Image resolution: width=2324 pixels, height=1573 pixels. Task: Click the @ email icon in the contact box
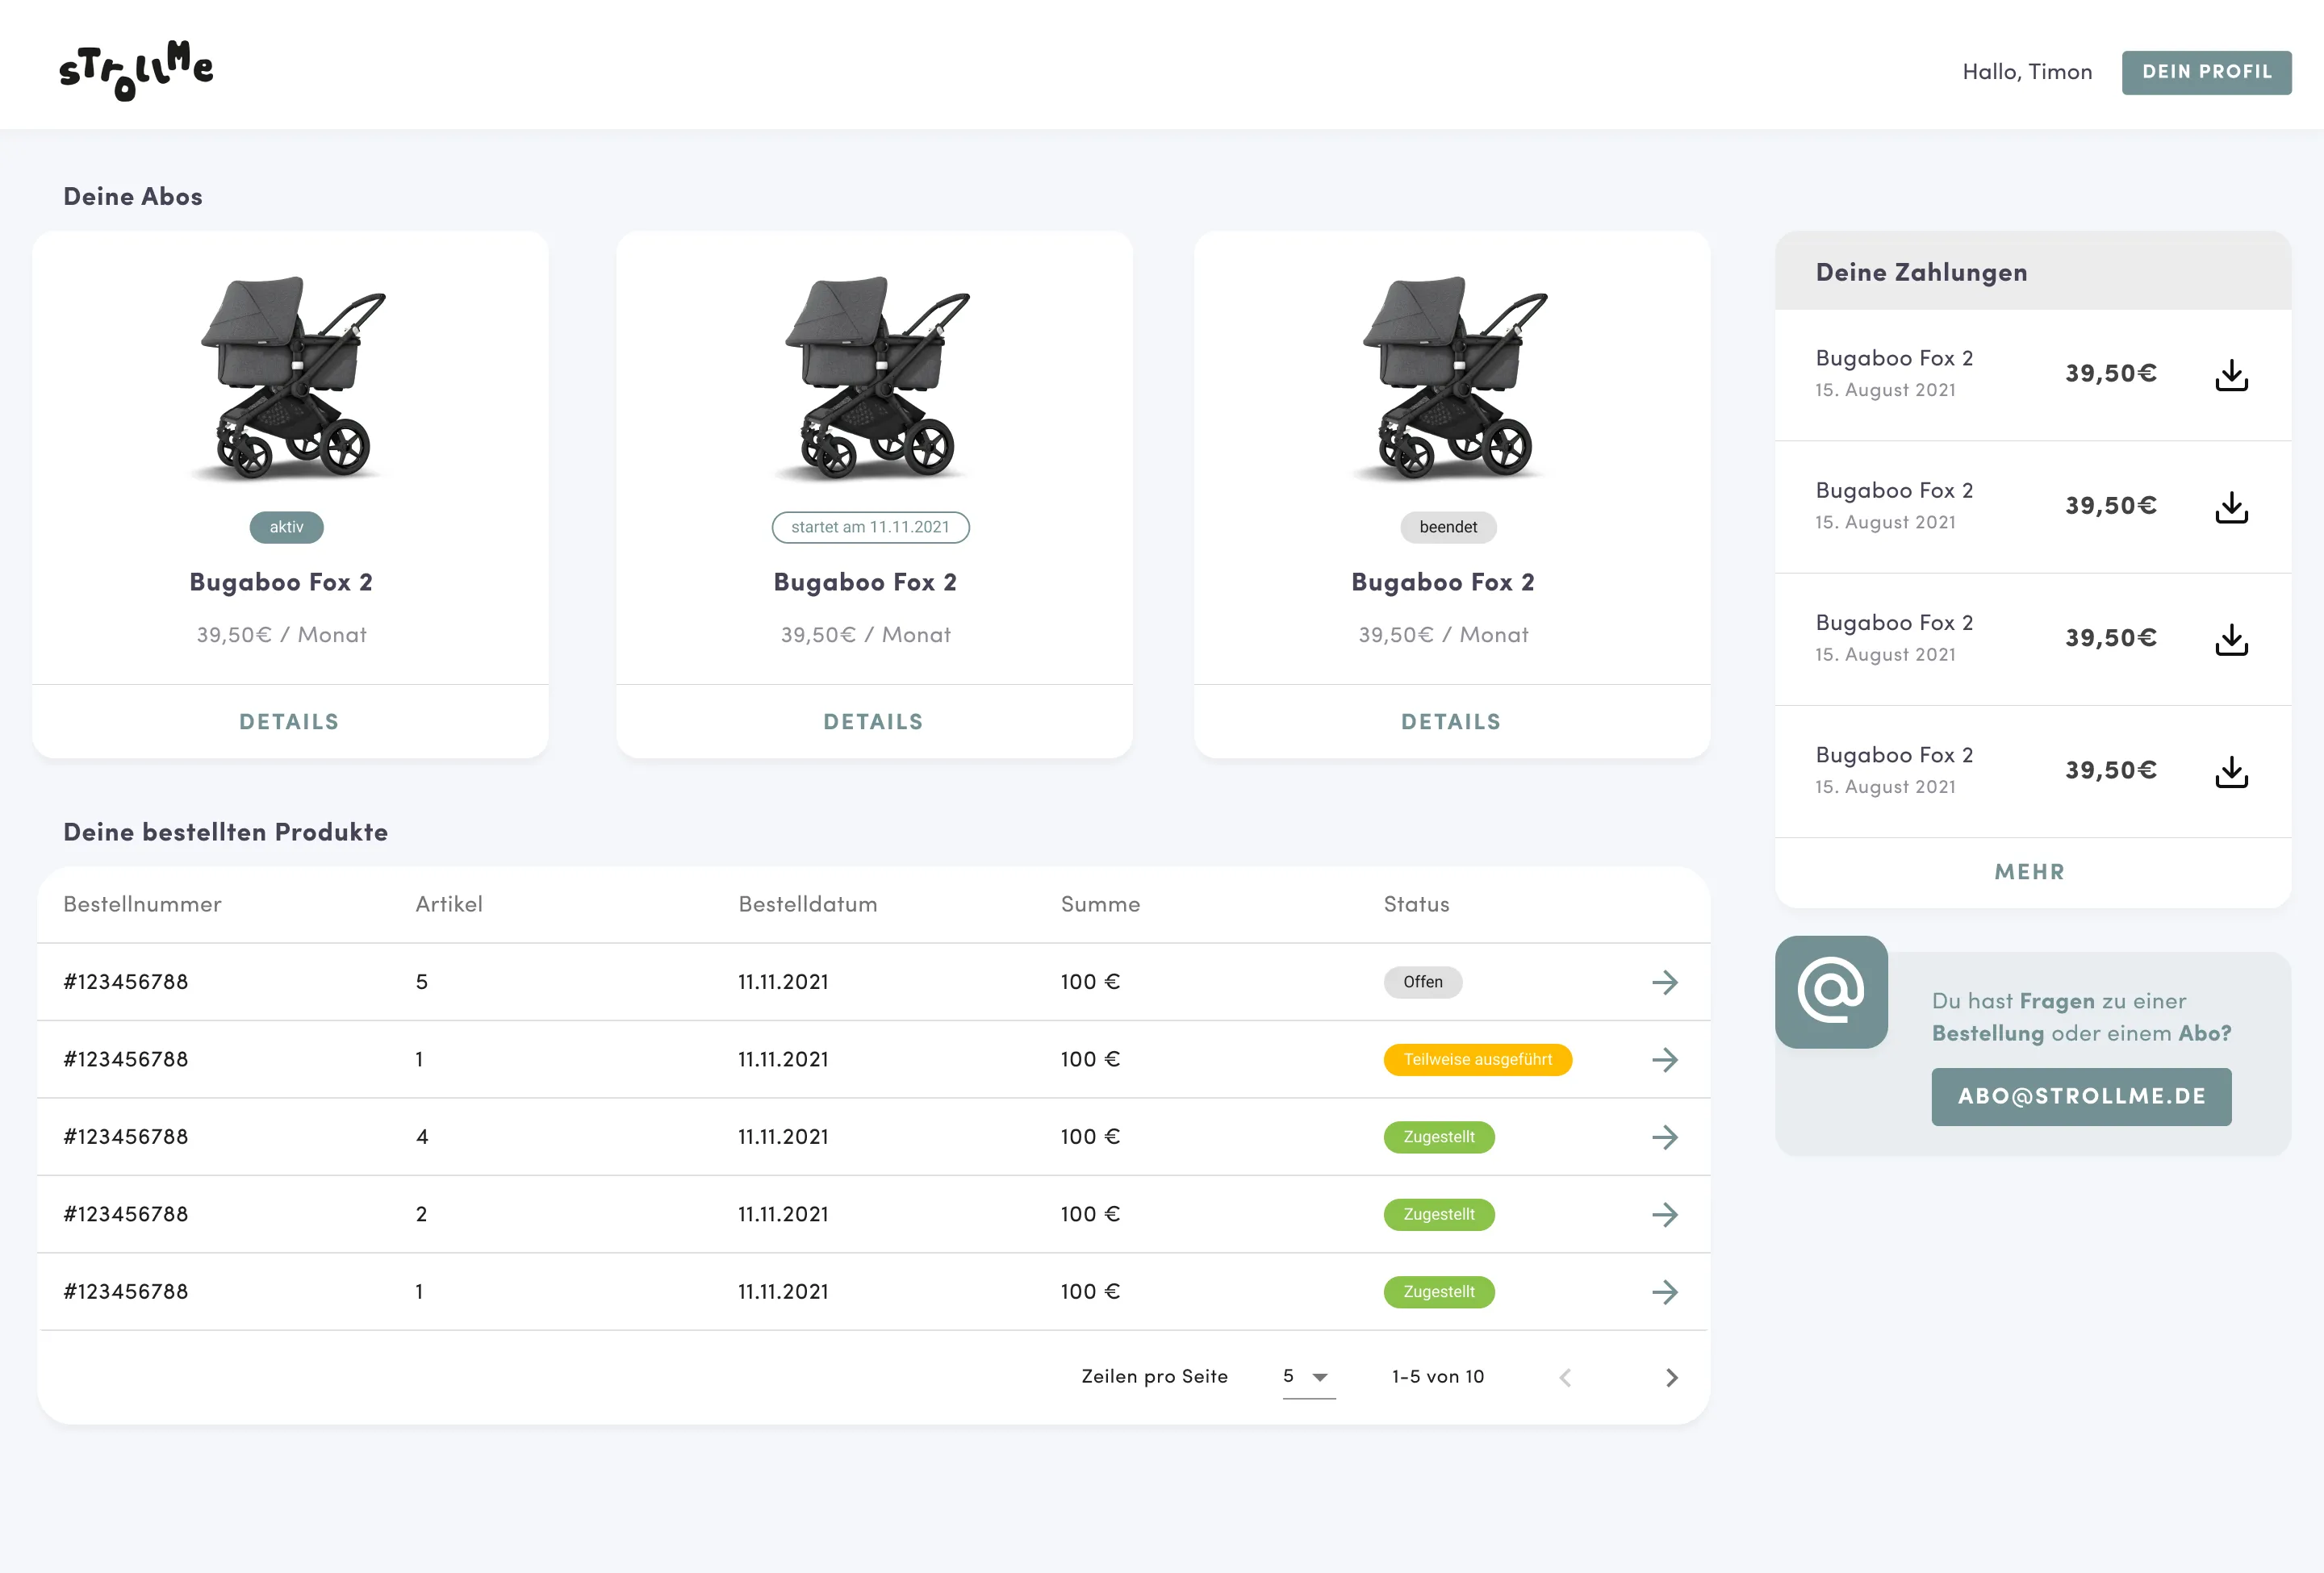point(1831,991)
